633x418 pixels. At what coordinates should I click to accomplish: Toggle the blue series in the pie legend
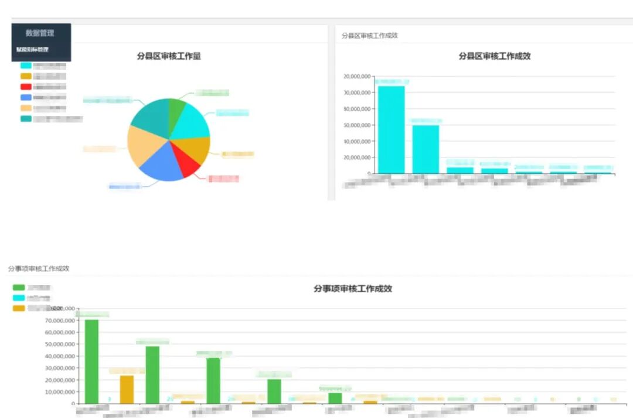tap(26, 97)
